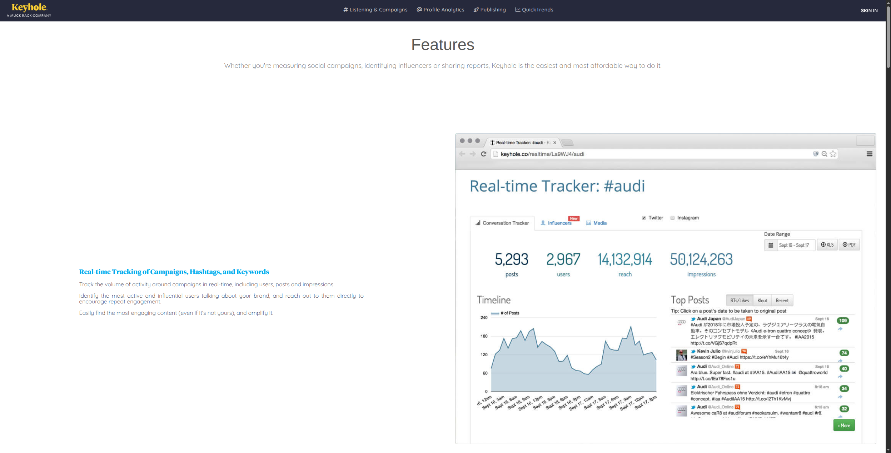Viewport: 891px width, 453px height.
Task: Click the 8:18 am post timestamp
Action: pyautogui.click(x=821, y=387)
